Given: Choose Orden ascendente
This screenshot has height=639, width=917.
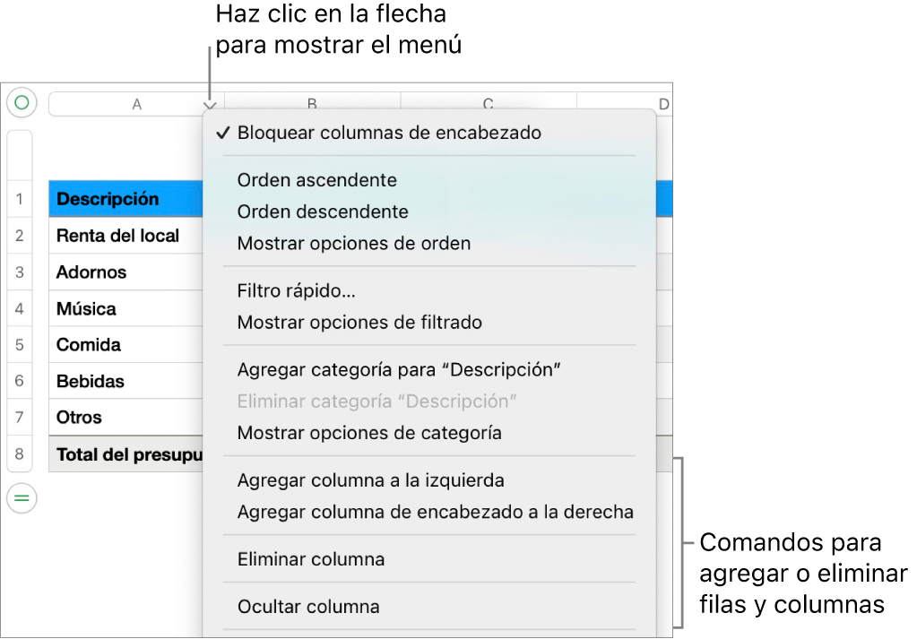Looking at the screenshot, I should click(430, 180).
